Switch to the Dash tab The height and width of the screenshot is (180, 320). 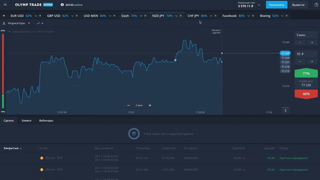pos(129,16)
